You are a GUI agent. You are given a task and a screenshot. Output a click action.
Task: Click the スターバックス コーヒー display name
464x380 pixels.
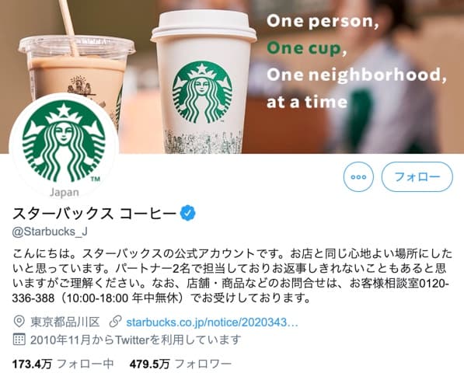coord(94,214)
